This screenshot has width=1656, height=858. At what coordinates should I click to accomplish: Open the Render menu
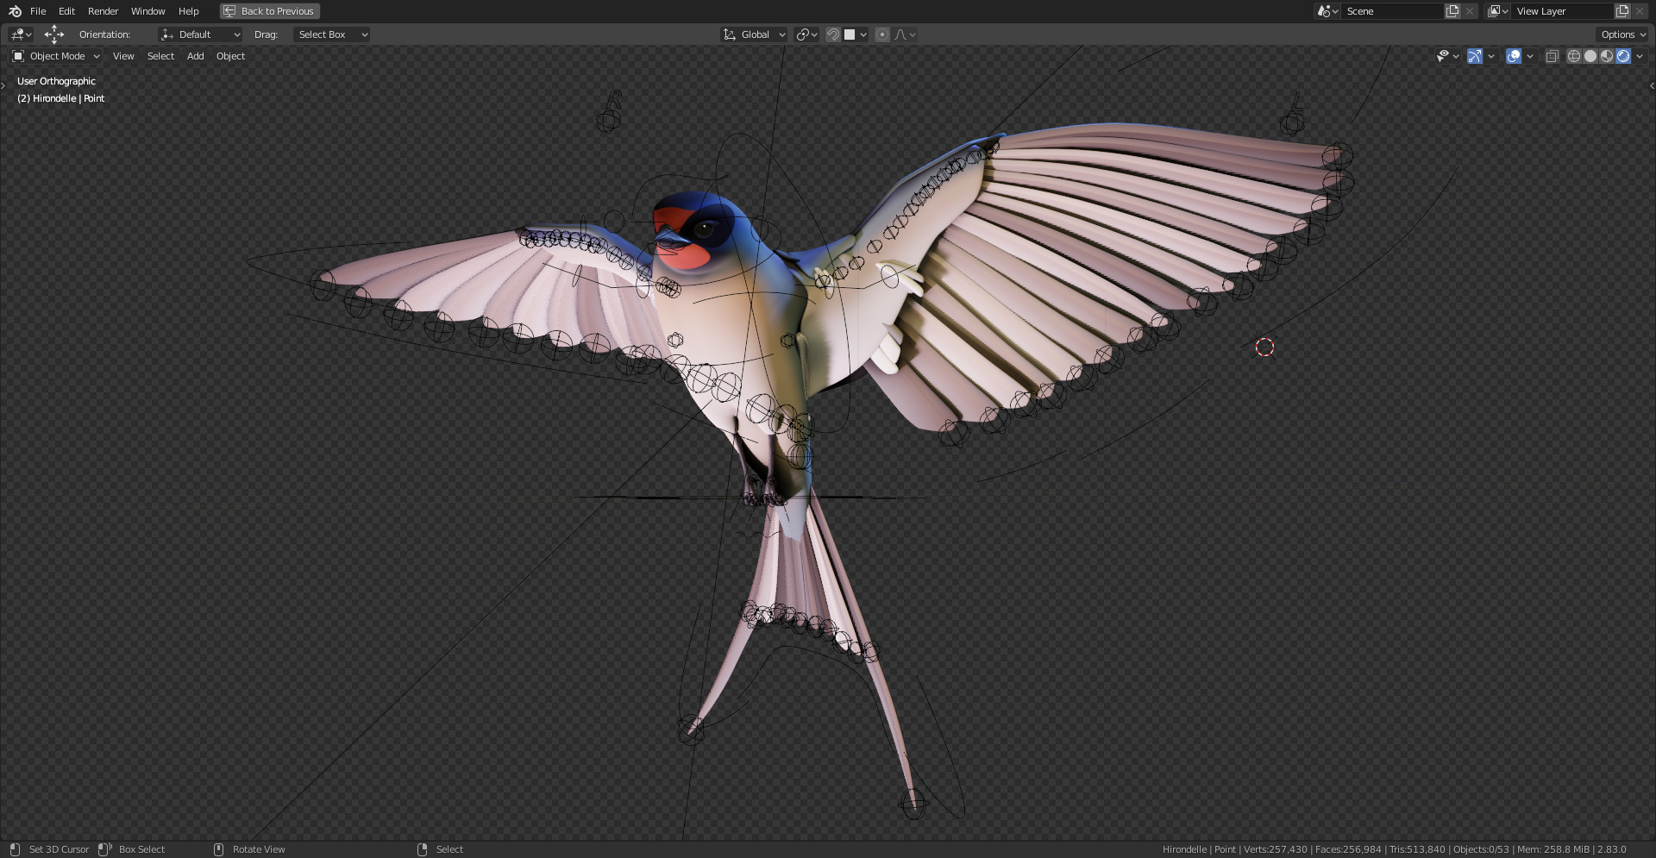(103, 11)
